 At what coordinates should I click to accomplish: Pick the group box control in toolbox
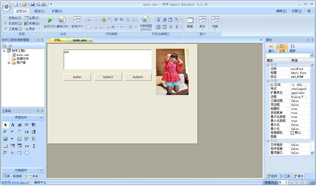(x=20, y=132)
